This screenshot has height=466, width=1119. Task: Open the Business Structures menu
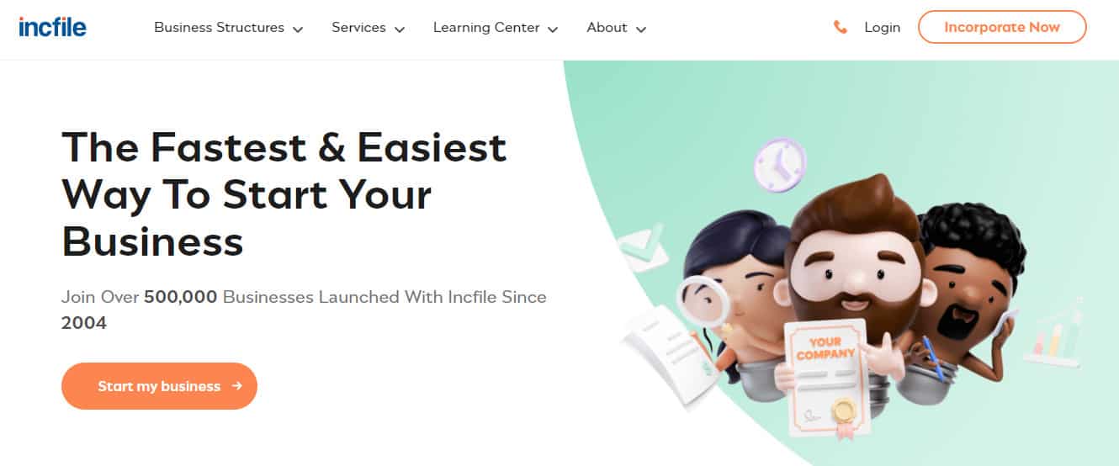coord(219,28)
